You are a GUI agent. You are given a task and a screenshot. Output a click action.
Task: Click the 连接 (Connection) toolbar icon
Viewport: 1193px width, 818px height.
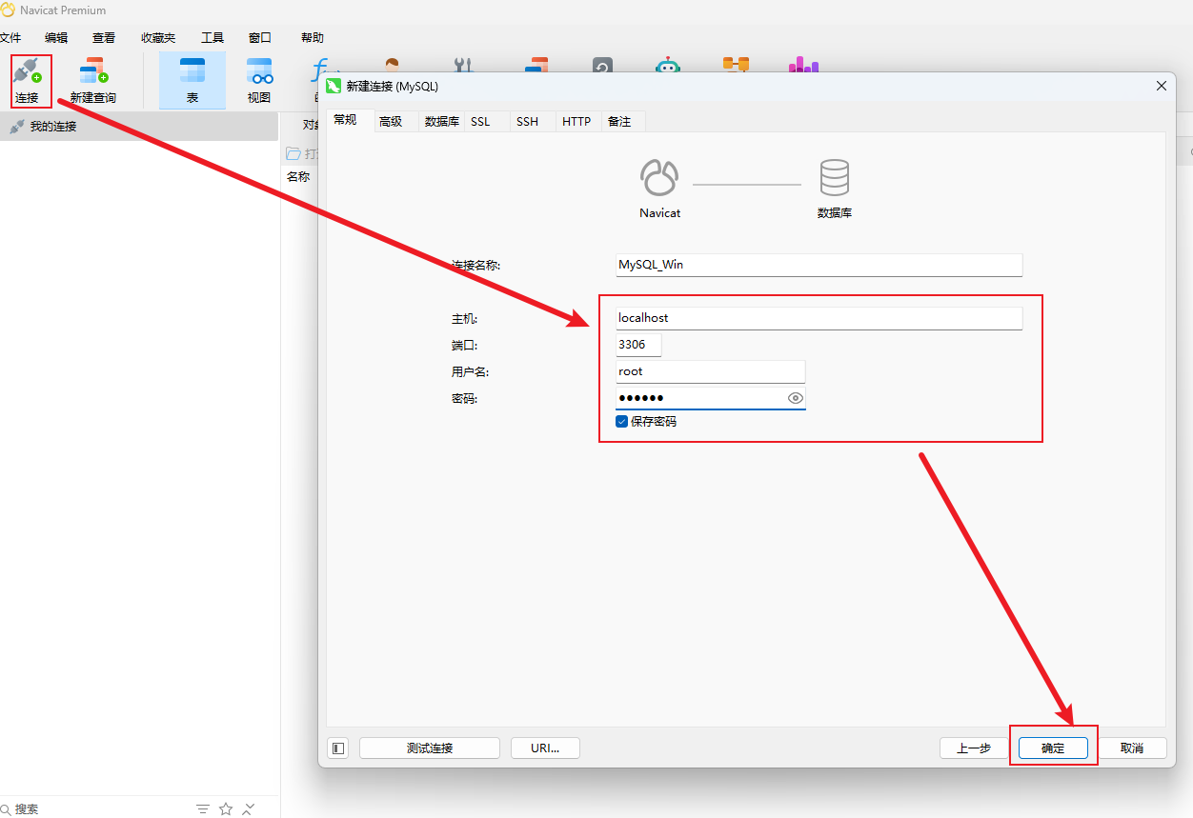27,80
